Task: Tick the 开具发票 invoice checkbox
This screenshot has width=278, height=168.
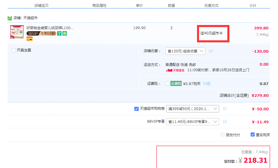Action: pyautogui.click(x=14, y=50)
